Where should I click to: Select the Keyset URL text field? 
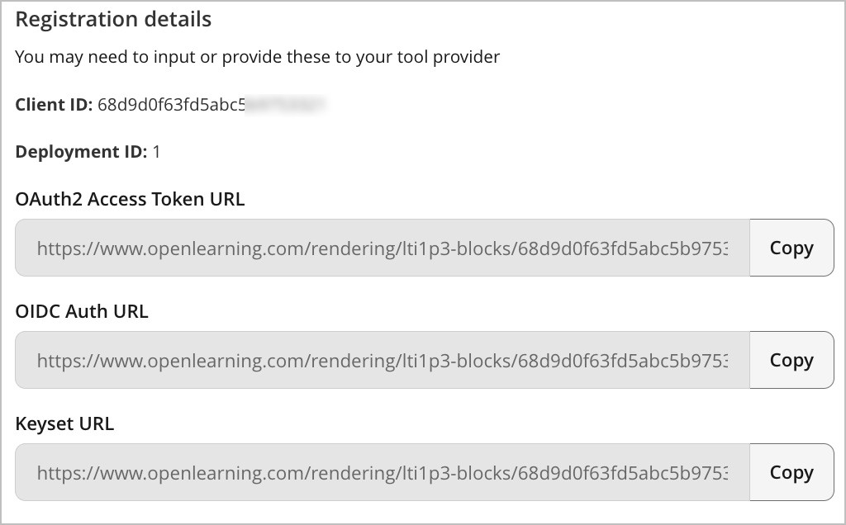(382, 472)
